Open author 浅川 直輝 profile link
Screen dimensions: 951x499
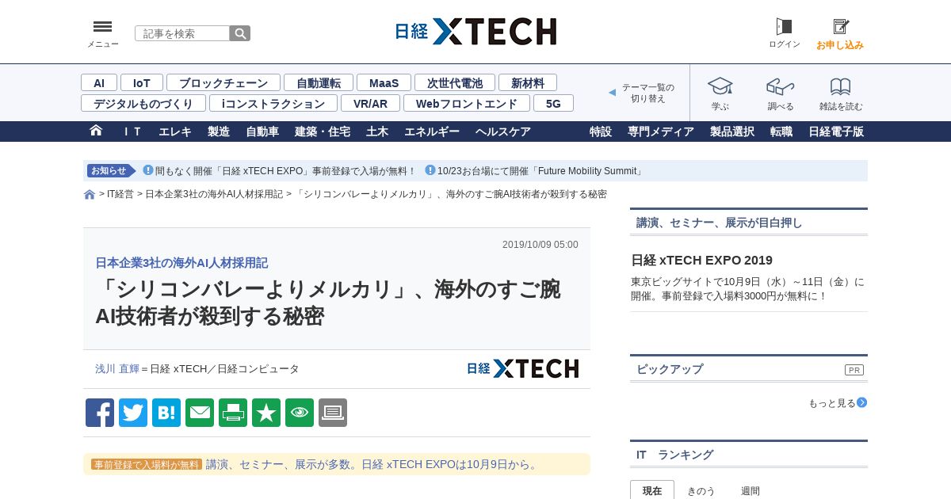[x=117, y=368]
